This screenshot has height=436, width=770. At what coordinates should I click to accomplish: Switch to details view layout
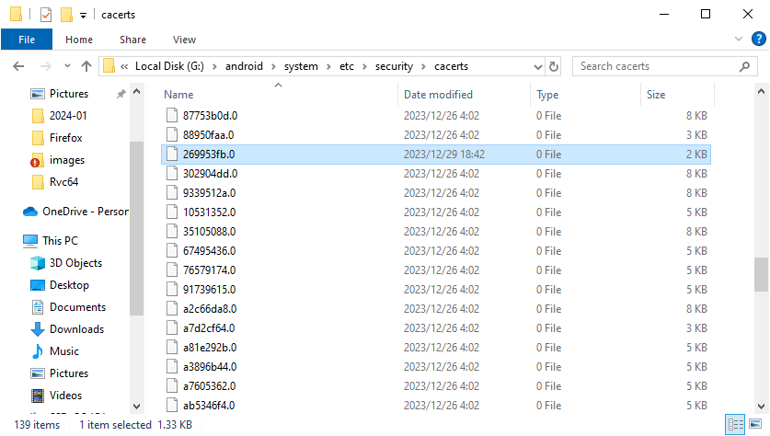pos(736,425)
